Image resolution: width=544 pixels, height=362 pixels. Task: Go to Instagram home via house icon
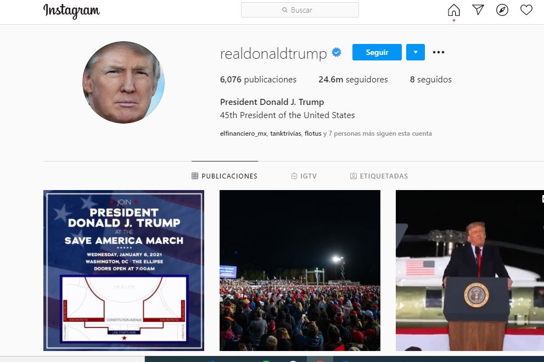453,10
